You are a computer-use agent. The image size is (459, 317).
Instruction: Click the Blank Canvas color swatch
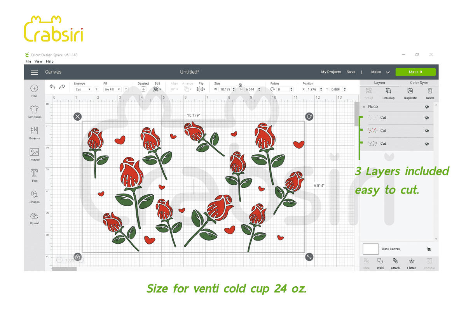[370, 249]
